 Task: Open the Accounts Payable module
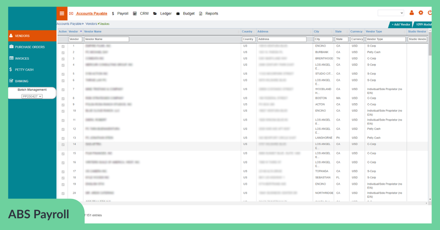coord(88,14)
